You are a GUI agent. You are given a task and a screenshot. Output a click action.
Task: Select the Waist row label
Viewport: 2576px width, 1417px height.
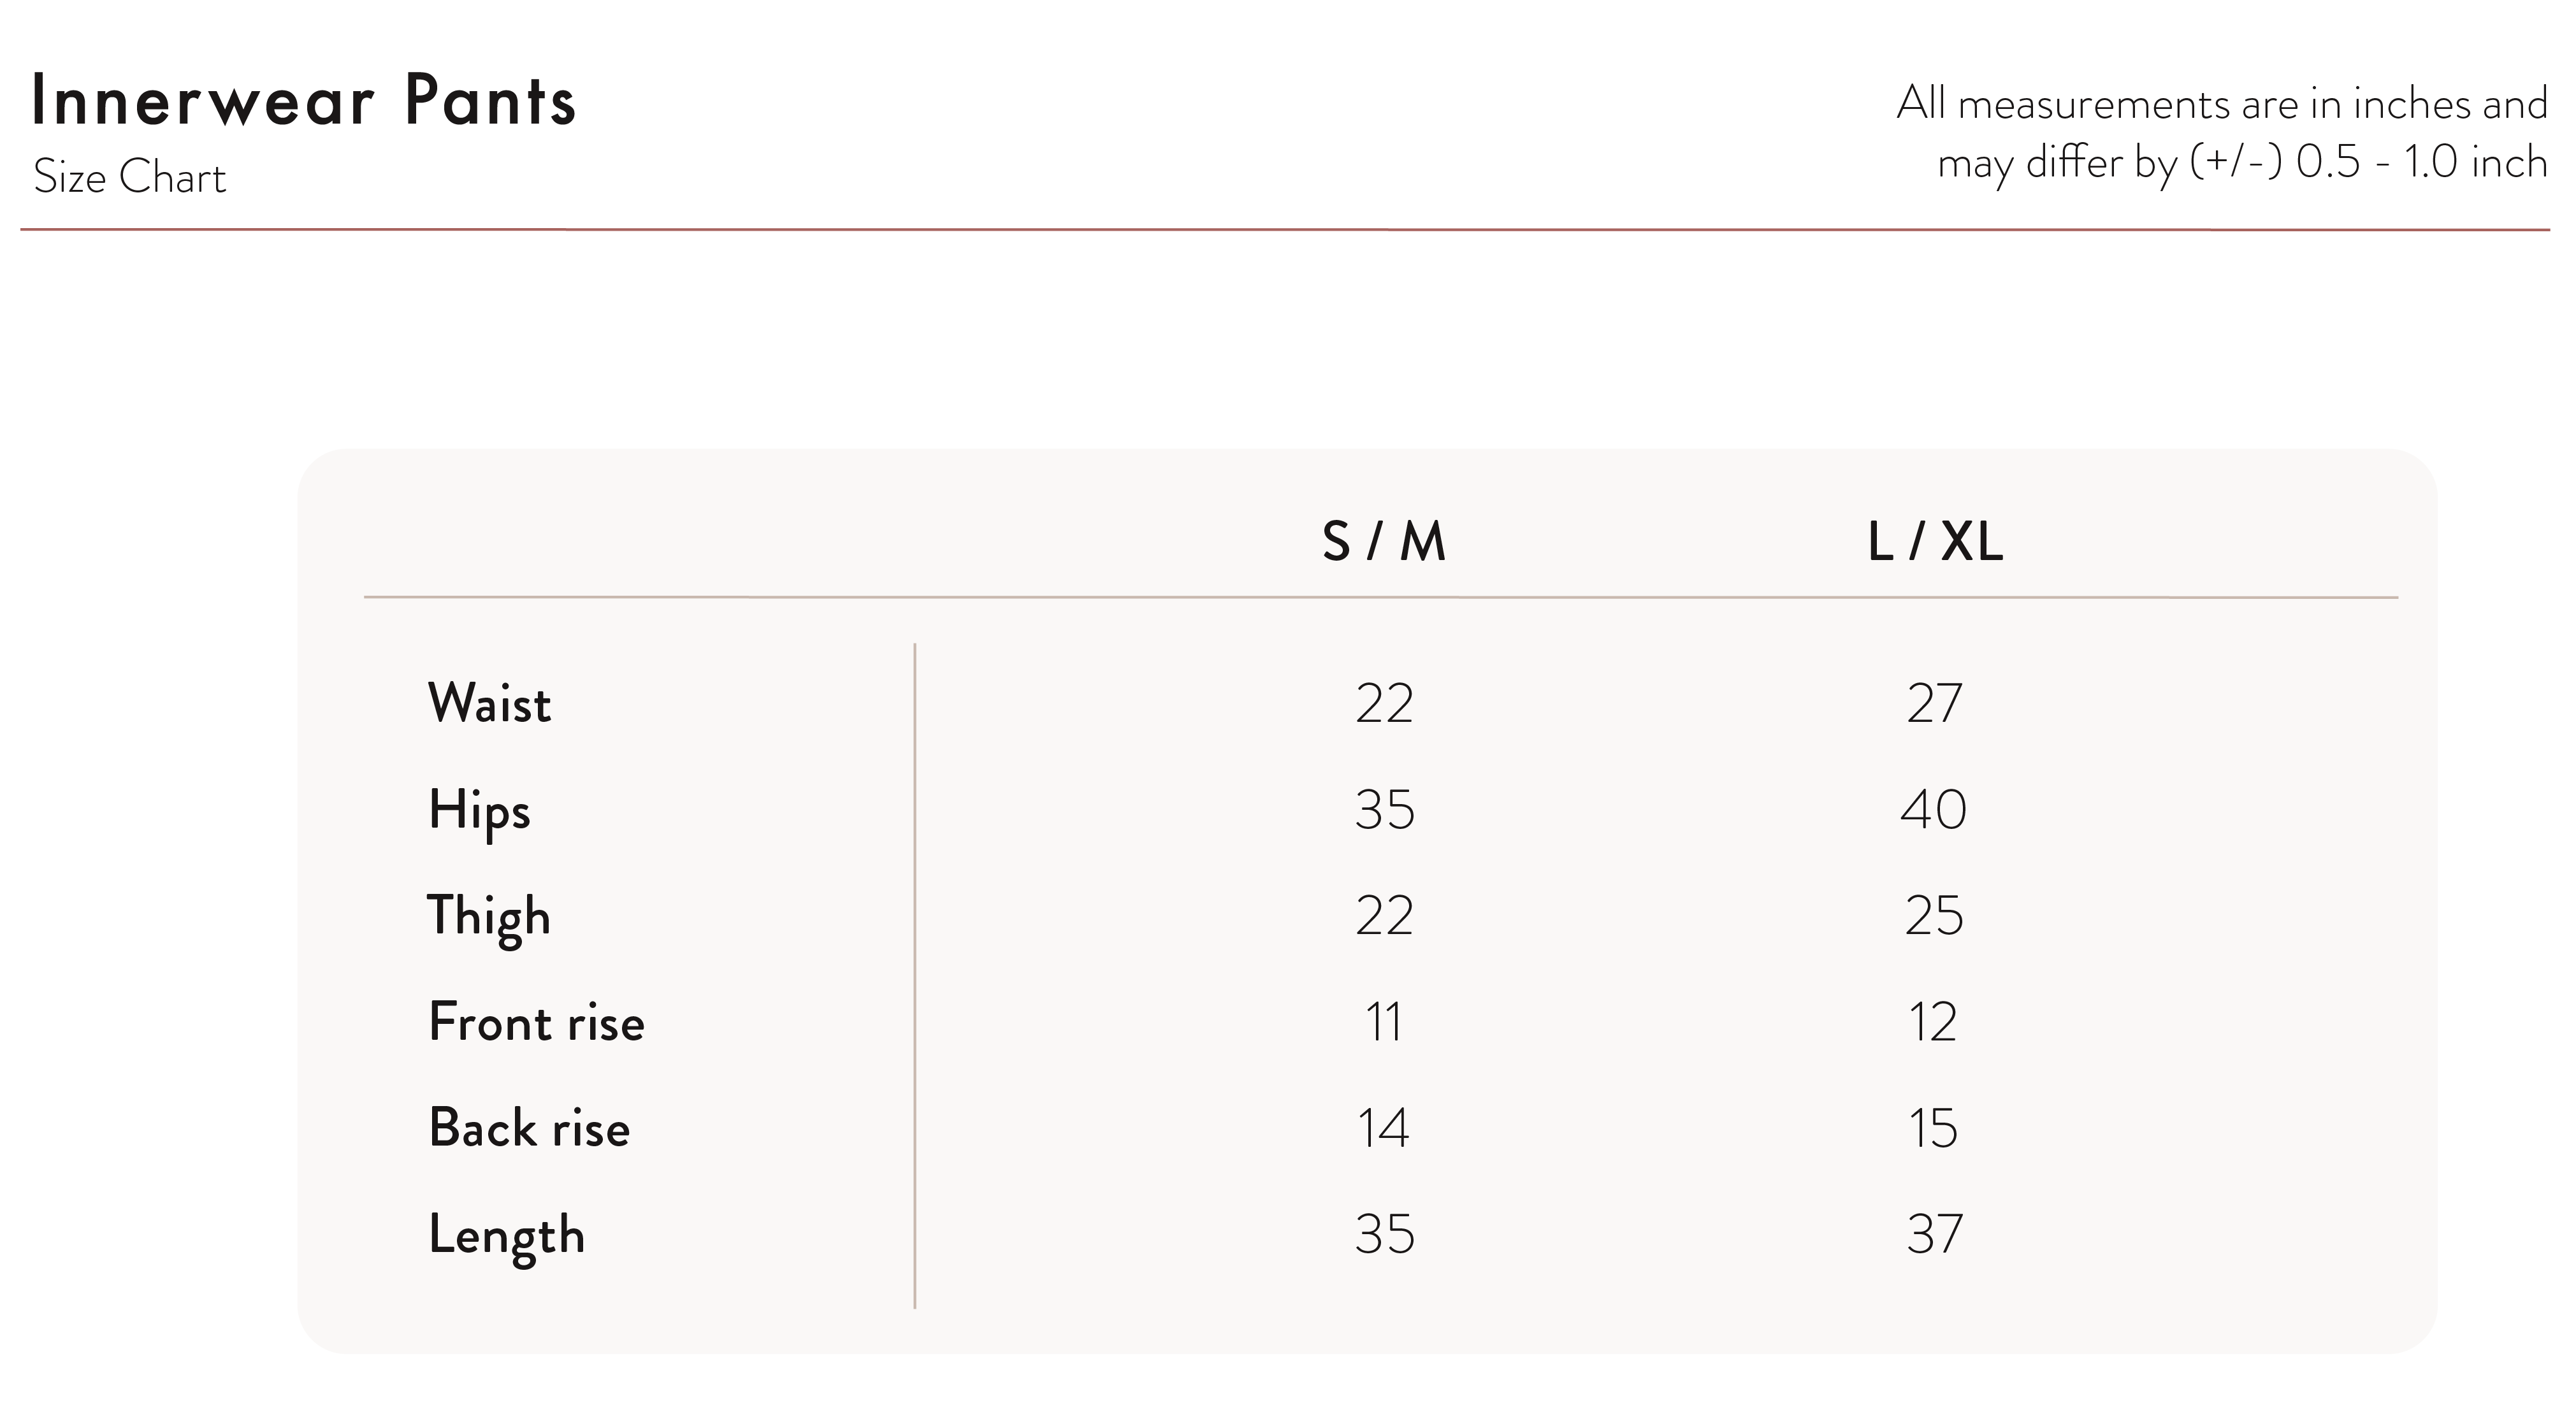coord(489,703)
